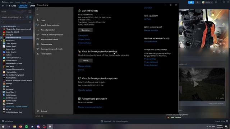Open Windows Start menu
This screenshot has height=129, width=230.
point(3,126)
